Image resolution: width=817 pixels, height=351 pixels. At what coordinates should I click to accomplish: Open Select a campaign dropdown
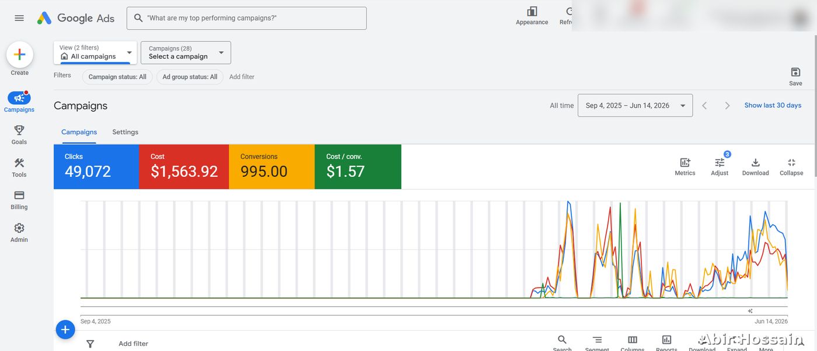point(186,52)
